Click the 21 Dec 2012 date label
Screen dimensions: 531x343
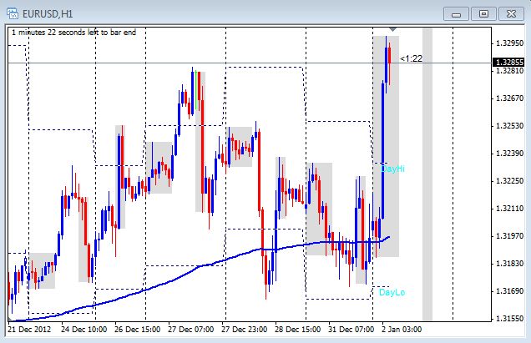pyautogui.click(x=29, y=329)
